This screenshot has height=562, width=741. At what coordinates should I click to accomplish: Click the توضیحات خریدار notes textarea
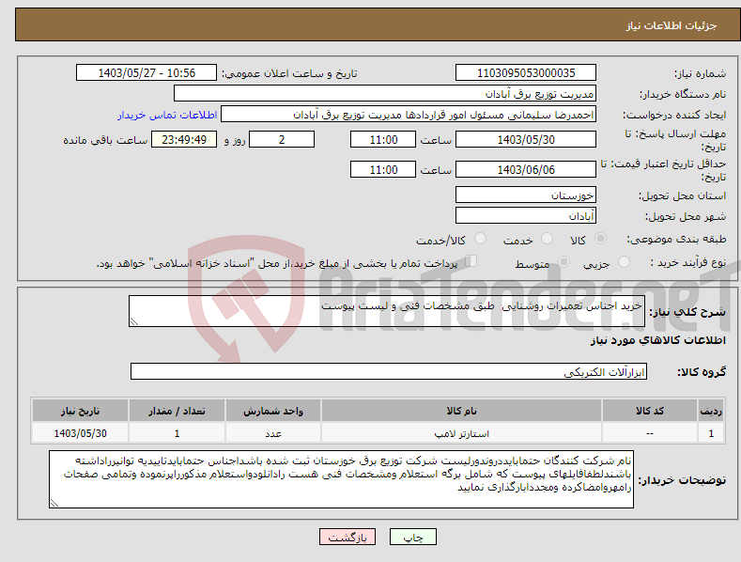[x=341, y=479]
